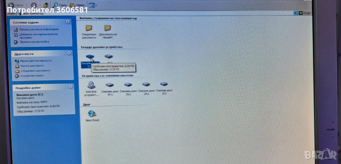This screenshot has height=164, width=341.
Task: Open the address bar dropdown arrow
Action: tap(295, 13)
